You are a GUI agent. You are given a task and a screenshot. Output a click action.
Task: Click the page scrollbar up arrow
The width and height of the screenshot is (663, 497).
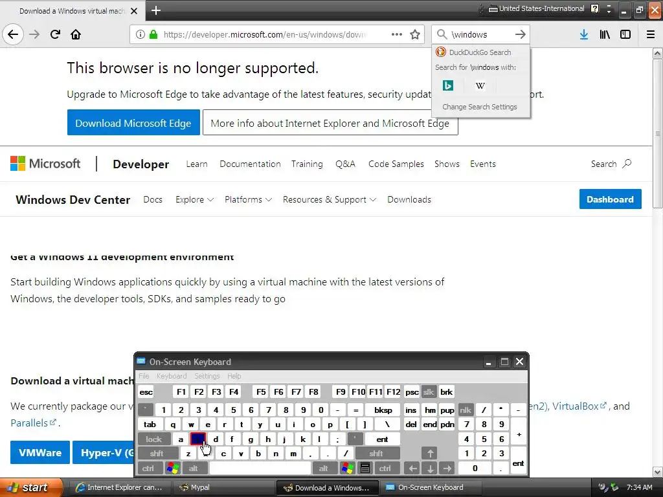(657, 53)
